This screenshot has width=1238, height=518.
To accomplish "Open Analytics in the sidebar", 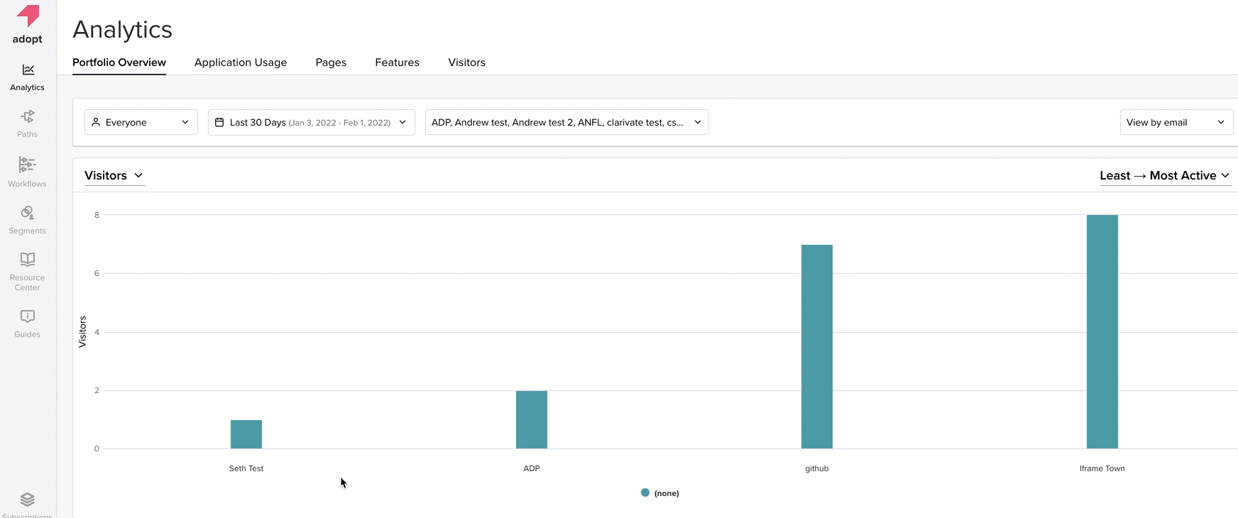I will click(x=28, y=77).
